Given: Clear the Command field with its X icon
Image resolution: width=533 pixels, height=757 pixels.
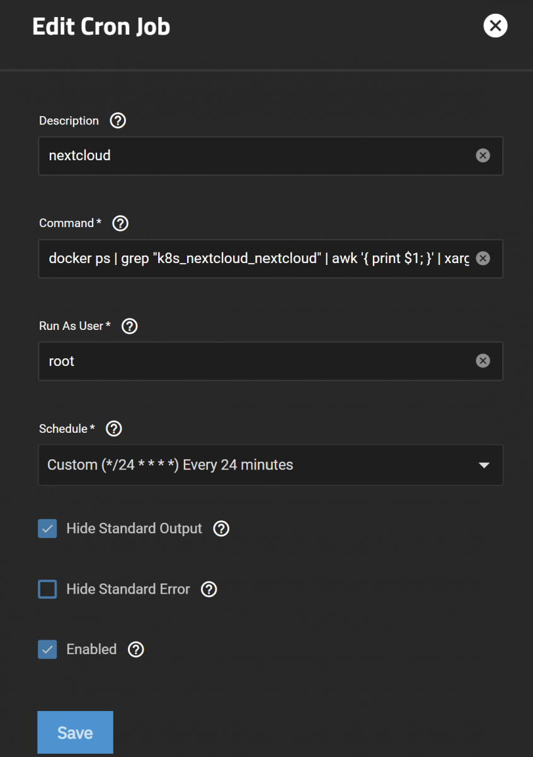Looking at the screenshot, I should click(x=483, y=258).
